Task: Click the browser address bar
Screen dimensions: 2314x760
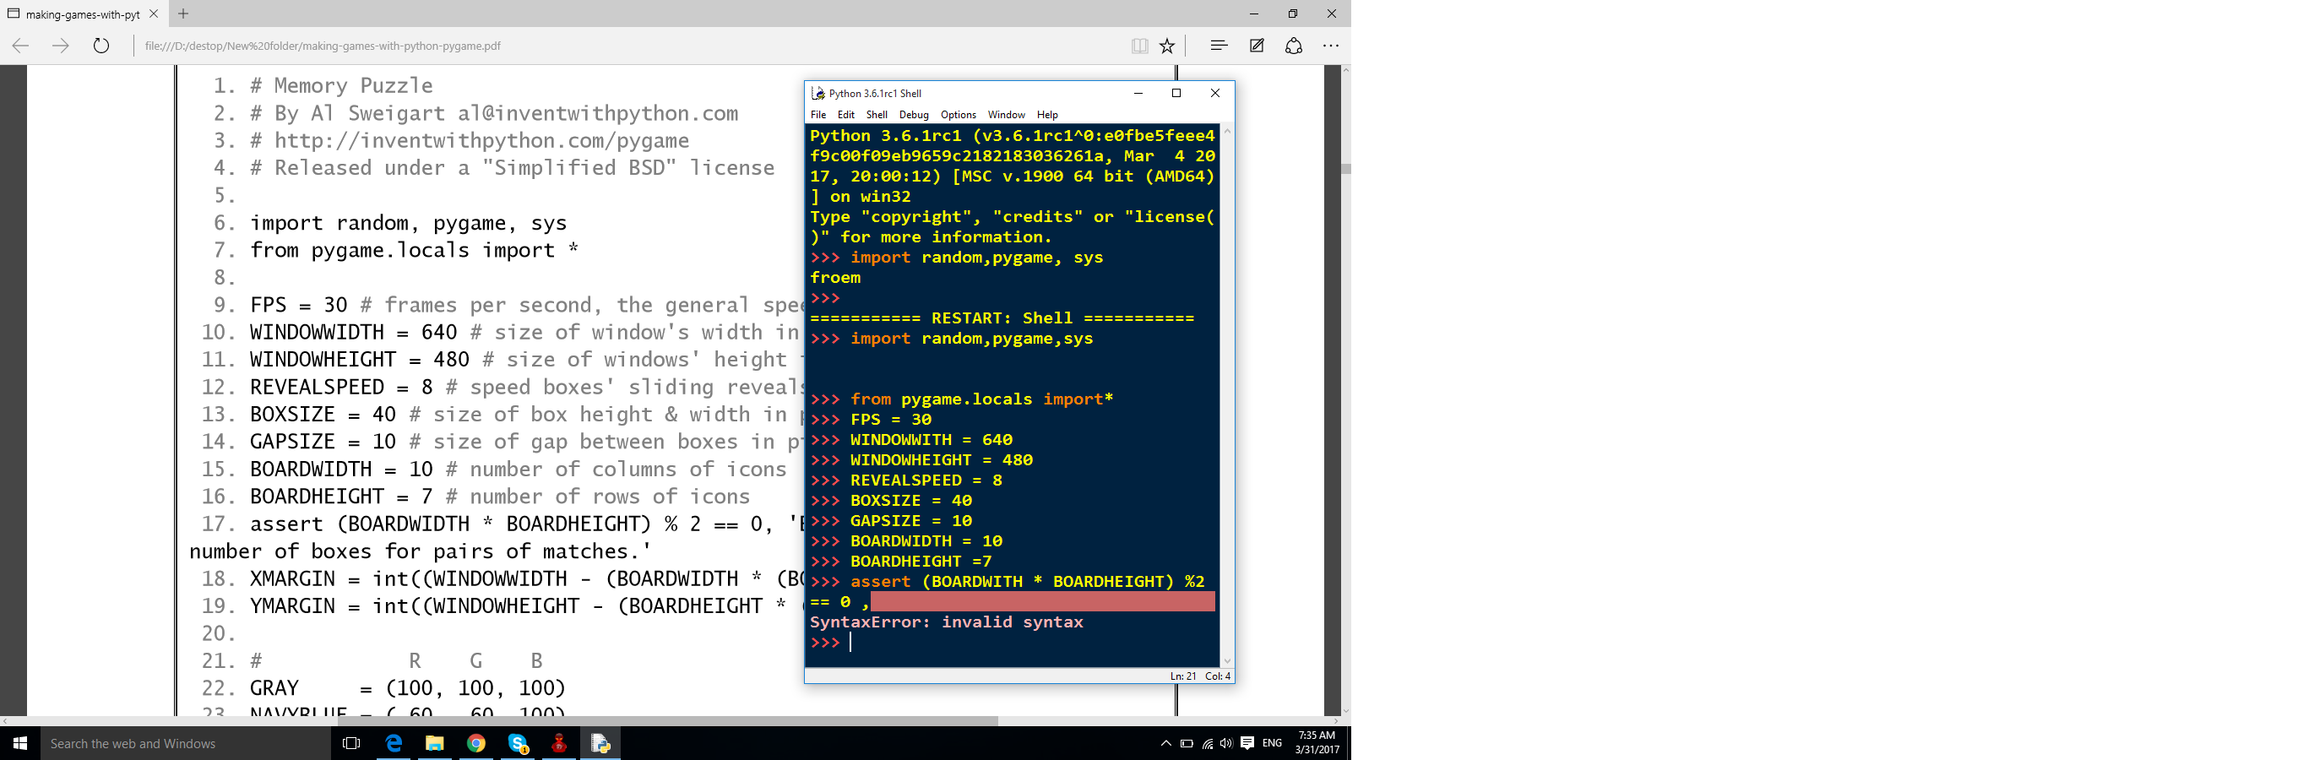Action: [x=629, y=46]
